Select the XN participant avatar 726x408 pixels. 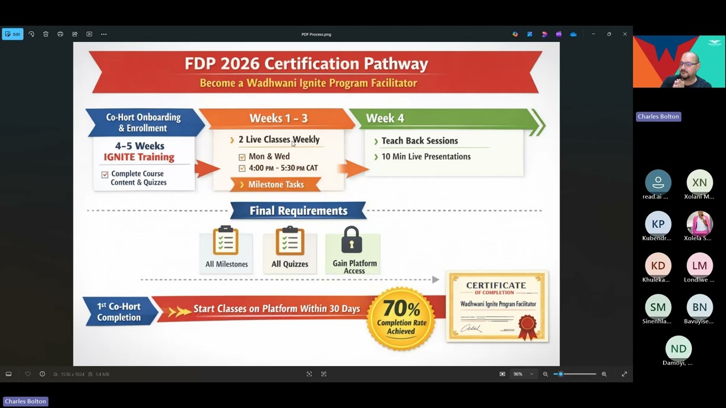[699, 182]
